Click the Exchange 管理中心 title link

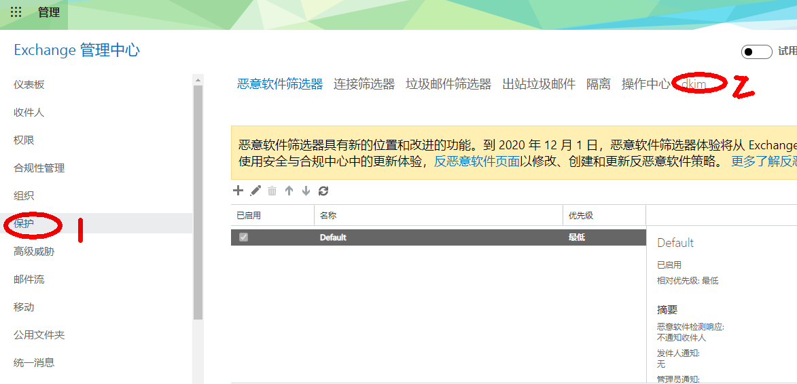[x=77, y=50]
